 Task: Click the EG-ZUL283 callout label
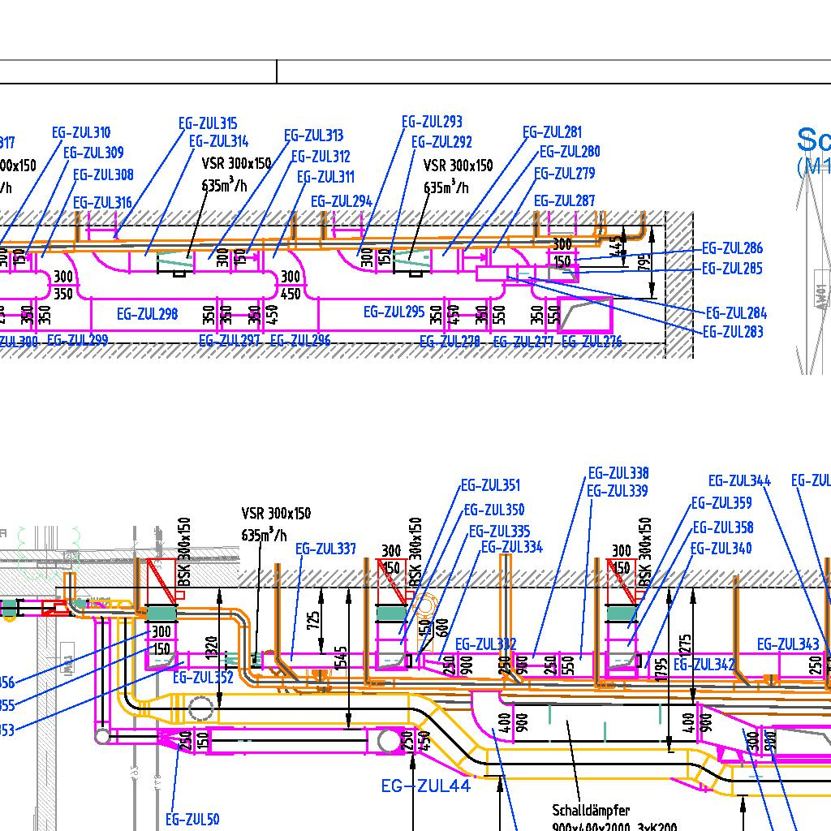(x=732, y=331)
